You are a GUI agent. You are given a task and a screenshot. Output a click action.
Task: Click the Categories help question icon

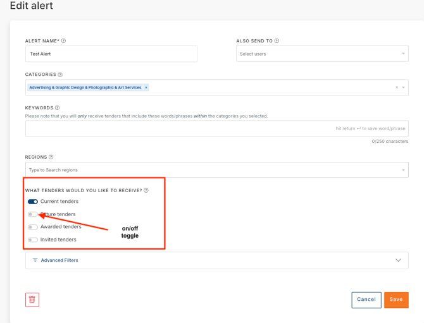pos(60,75)
